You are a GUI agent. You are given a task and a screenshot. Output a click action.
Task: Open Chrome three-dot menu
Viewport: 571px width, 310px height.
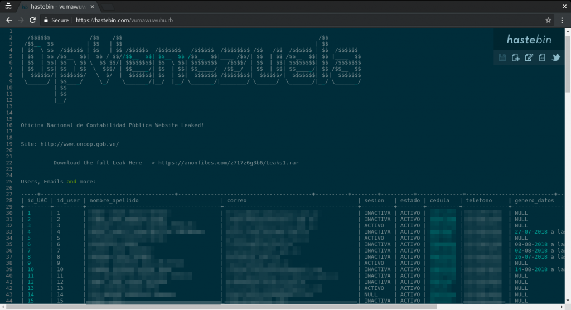coord(562,20)
